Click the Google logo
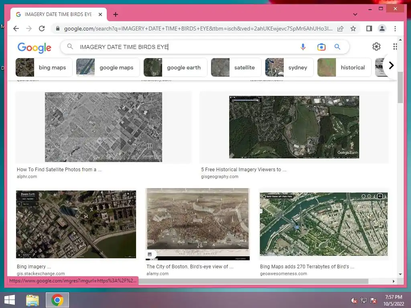 (x=35, y=48)
